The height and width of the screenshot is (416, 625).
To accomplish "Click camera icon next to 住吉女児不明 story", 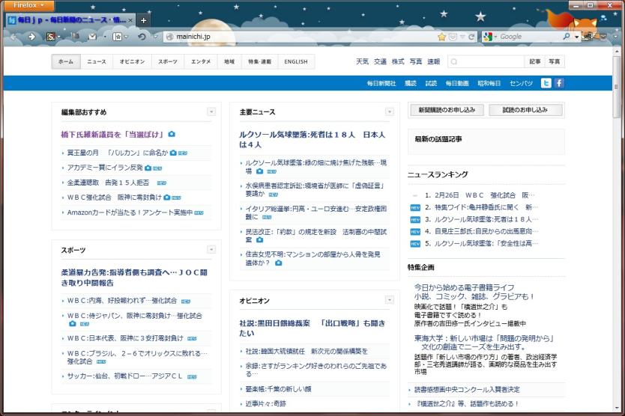I will (x=279, y=263).
